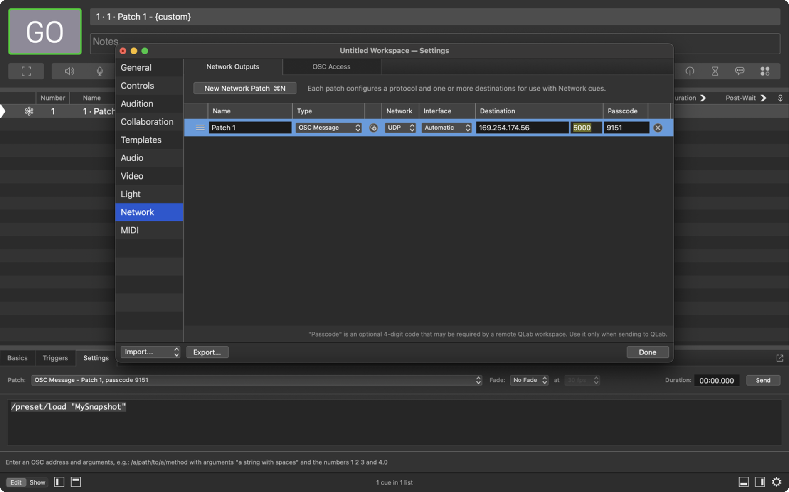Click the destination IP address field
Viewport: 789px width, 492px height.
coord(522,128)
